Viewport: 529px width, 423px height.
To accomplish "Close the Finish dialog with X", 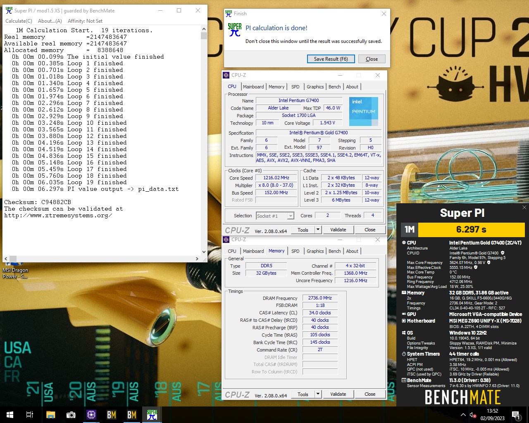I will pos(384,14).
